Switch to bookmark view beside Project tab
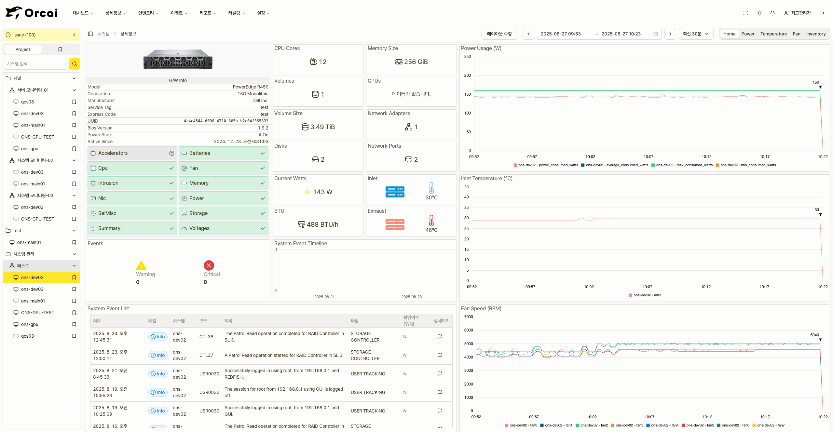Image resolution: width=833 pixels, height=432 pixels. click(60, 49)
